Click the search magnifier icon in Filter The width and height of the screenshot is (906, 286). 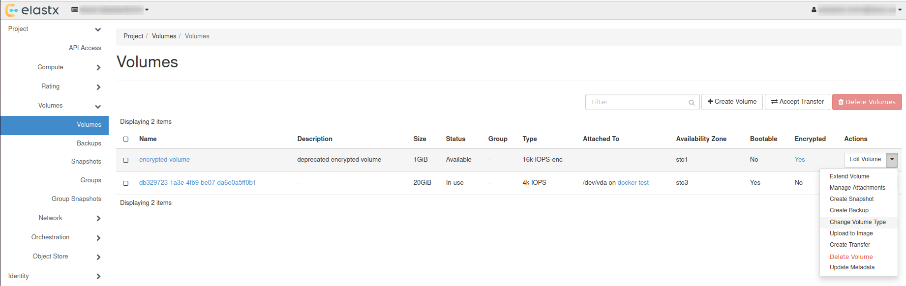coord(692,102)
